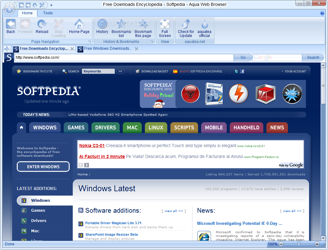Click the Snap 3 software icon

pyautogui.click(x=292, y=94)
